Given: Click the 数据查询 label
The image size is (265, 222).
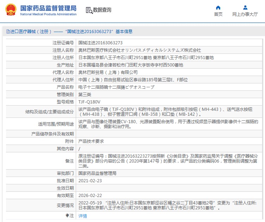Looking at the screenshot, I should tap(102, 10).
